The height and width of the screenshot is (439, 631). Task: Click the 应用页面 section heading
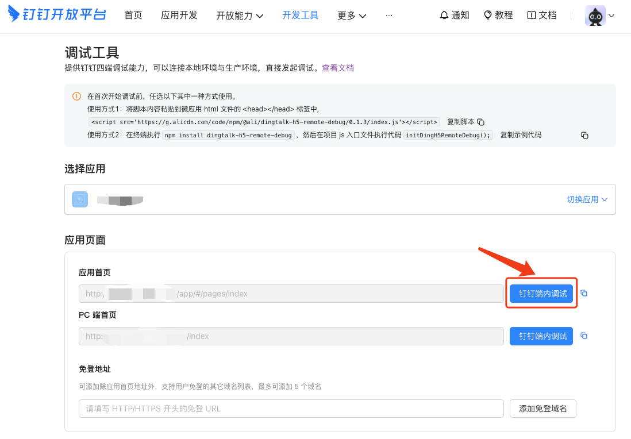click(85, 240)
